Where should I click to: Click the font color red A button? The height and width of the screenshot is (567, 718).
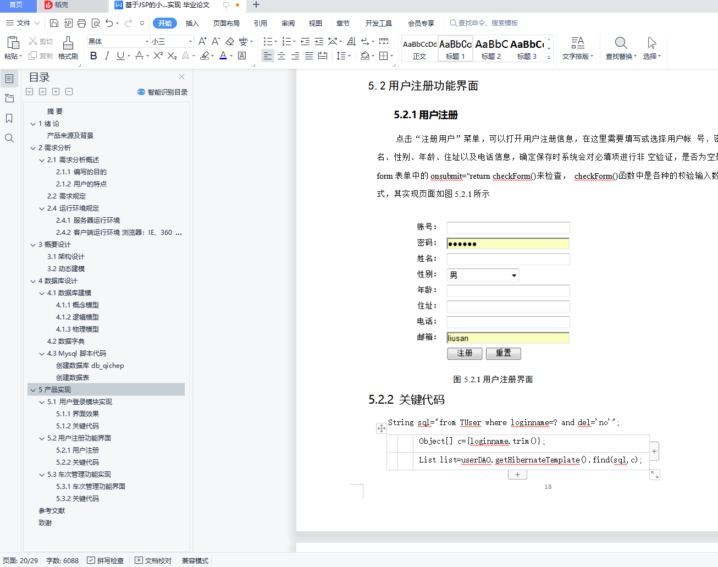[223, 56]
